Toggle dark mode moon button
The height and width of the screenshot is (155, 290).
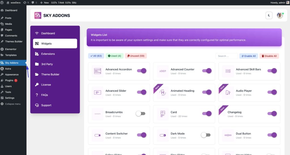(269, 15)
